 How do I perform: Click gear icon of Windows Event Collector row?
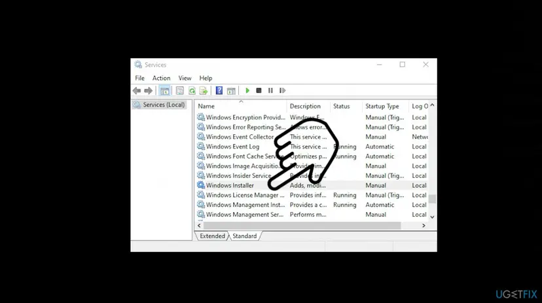[x=201, y=137]
